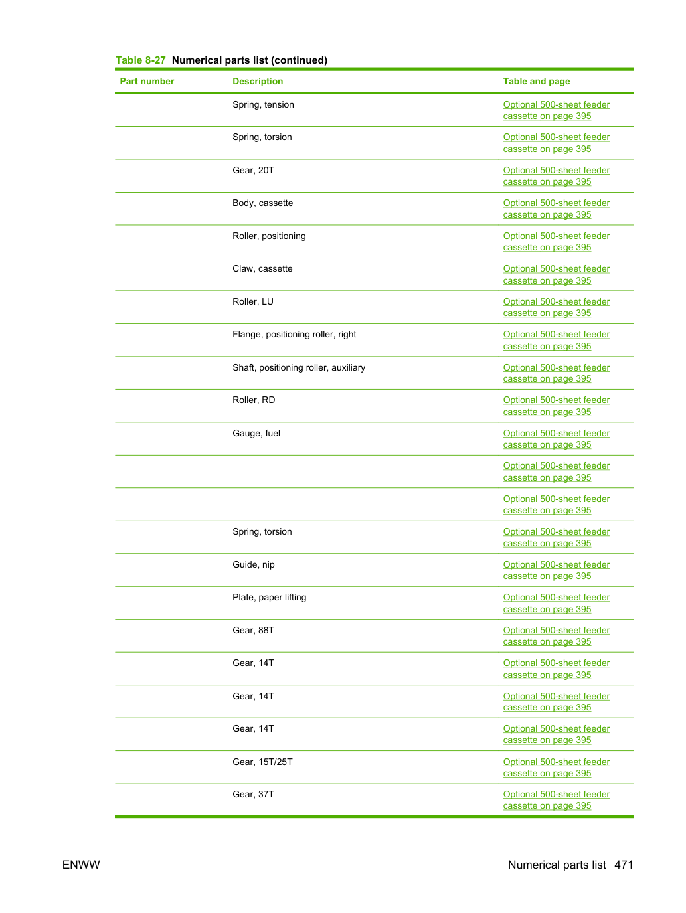Open link for Shaft, positioning roller, auxiliary
This screenshot has width=686, height=913.
pyautogui.click(x=556, y=373)
